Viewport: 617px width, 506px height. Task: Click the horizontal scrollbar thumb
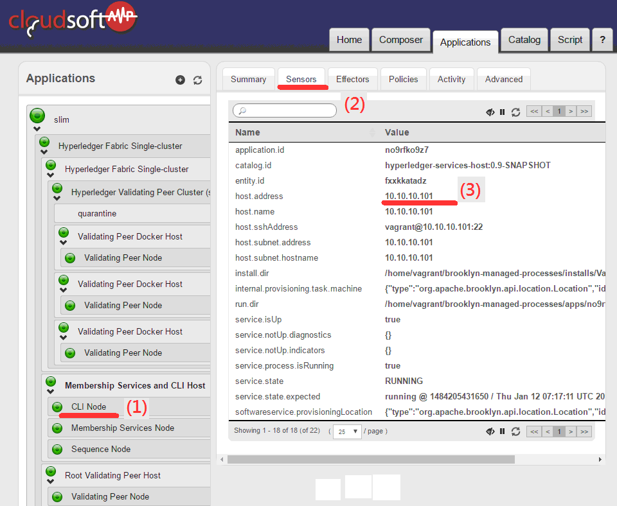tap(371, 459)
